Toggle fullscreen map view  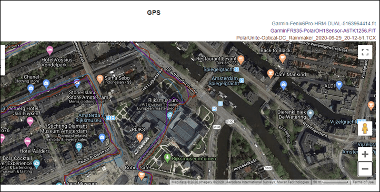tap(365, 52)
